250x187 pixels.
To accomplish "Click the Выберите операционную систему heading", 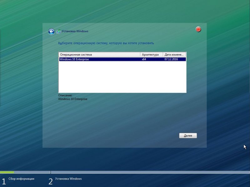I will point(106,43).
